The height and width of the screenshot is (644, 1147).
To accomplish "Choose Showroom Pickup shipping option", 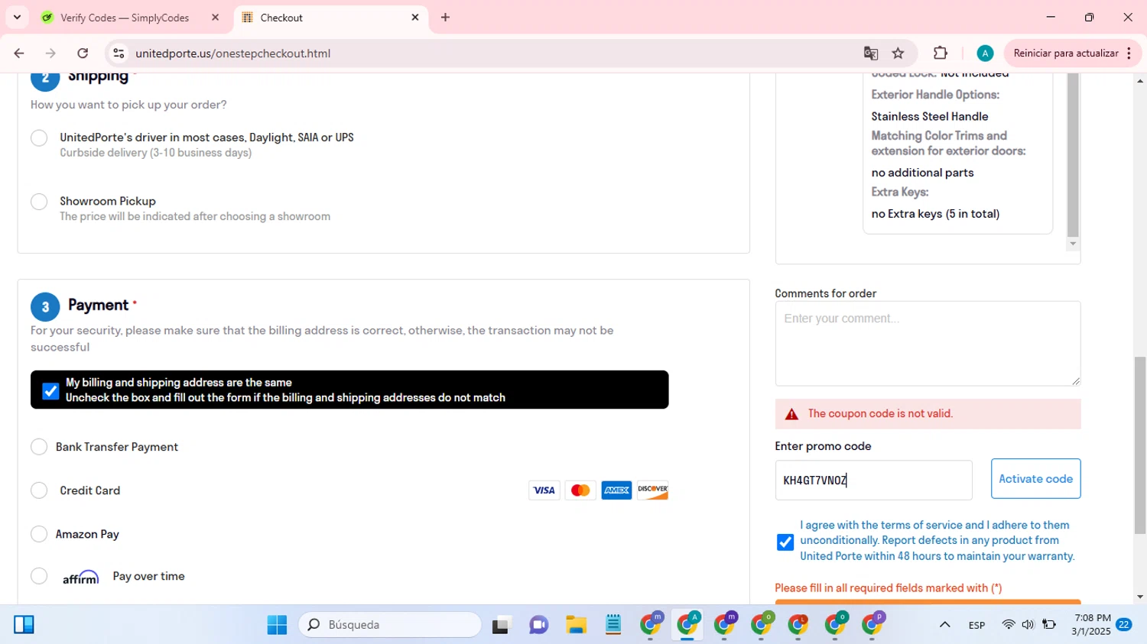I will tap(39, 202).
